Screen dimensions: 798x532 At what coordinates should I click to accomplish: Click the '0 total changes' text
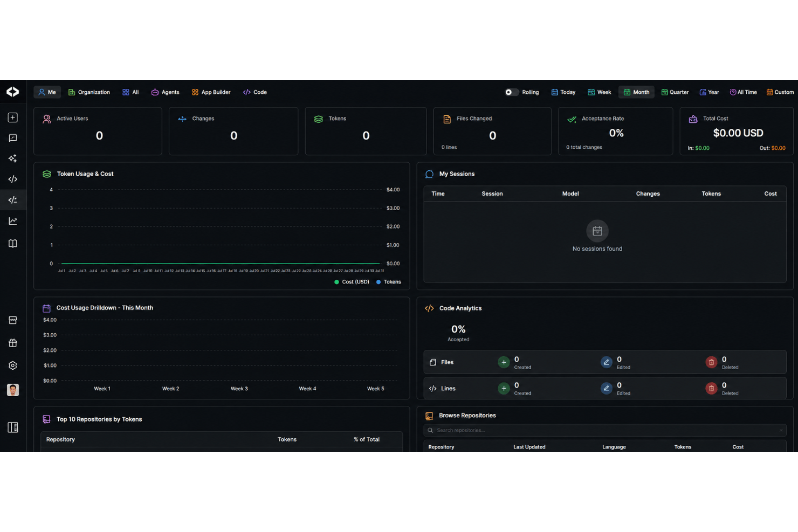[584, 147]
